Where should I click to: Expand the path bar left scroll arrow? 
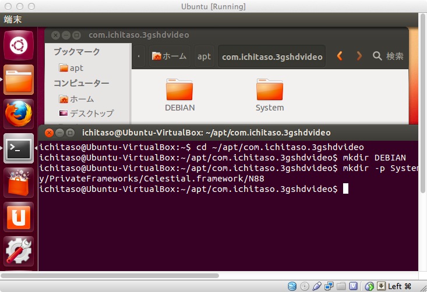139,56
